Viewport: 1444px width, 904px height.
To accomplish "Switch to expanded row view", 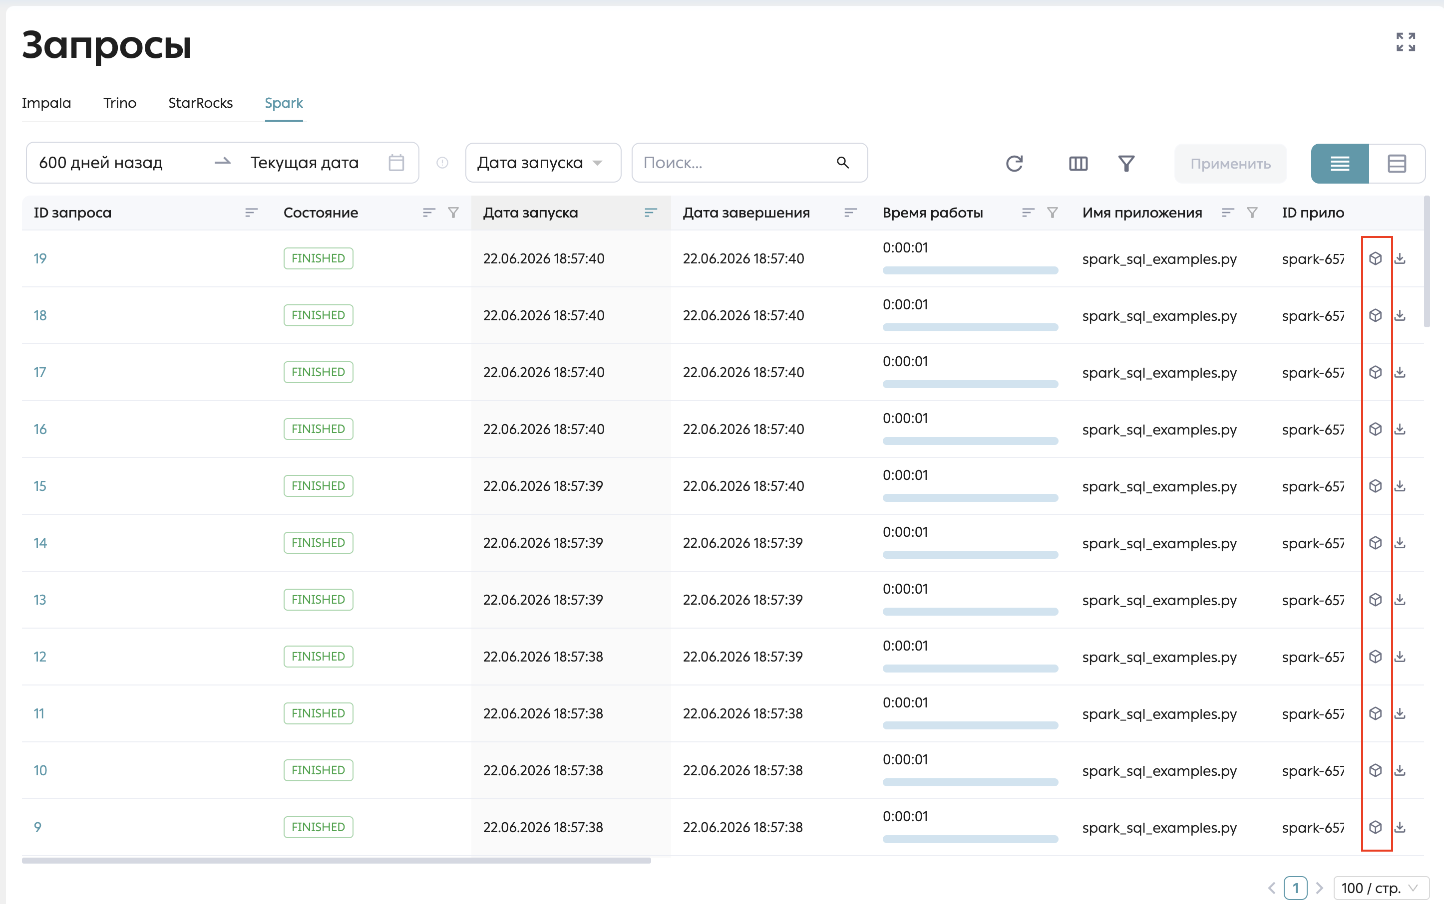I will click(x=1397, y=163).
